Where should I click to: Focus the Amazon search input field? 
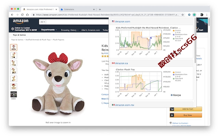click(x=78, y=22)
